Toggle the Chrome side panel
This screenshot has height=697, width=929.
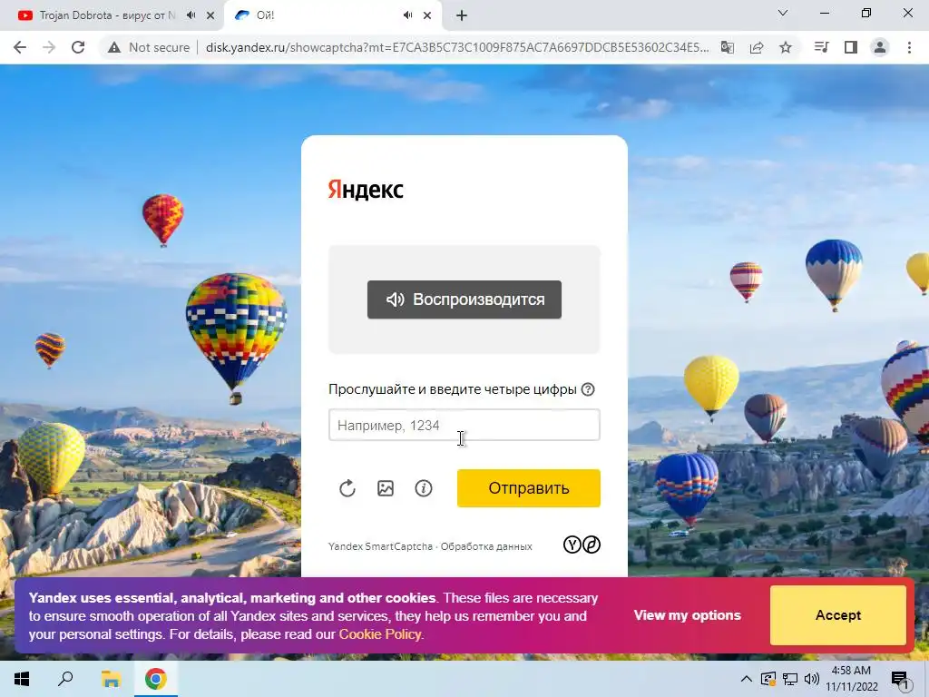click(851, 47)
